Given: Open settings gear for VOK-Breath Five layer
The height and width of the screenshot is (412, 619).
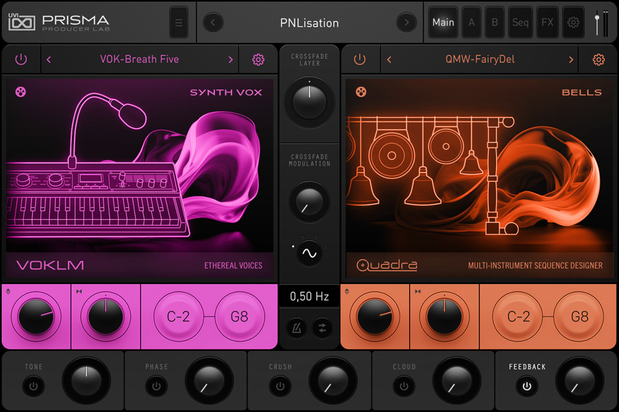Looking at the screenshot, I should [x=258, y=59].
